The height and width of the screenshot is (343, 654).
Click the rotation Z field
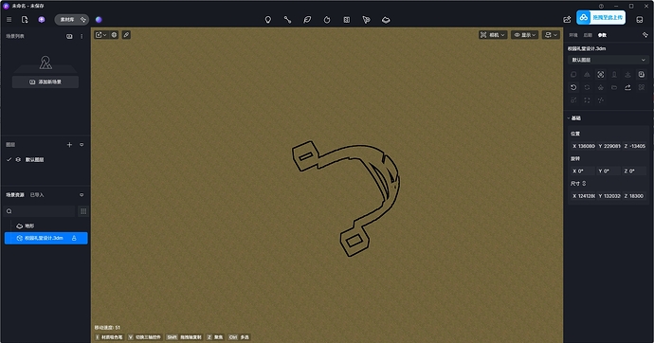(x=634, y=171)
